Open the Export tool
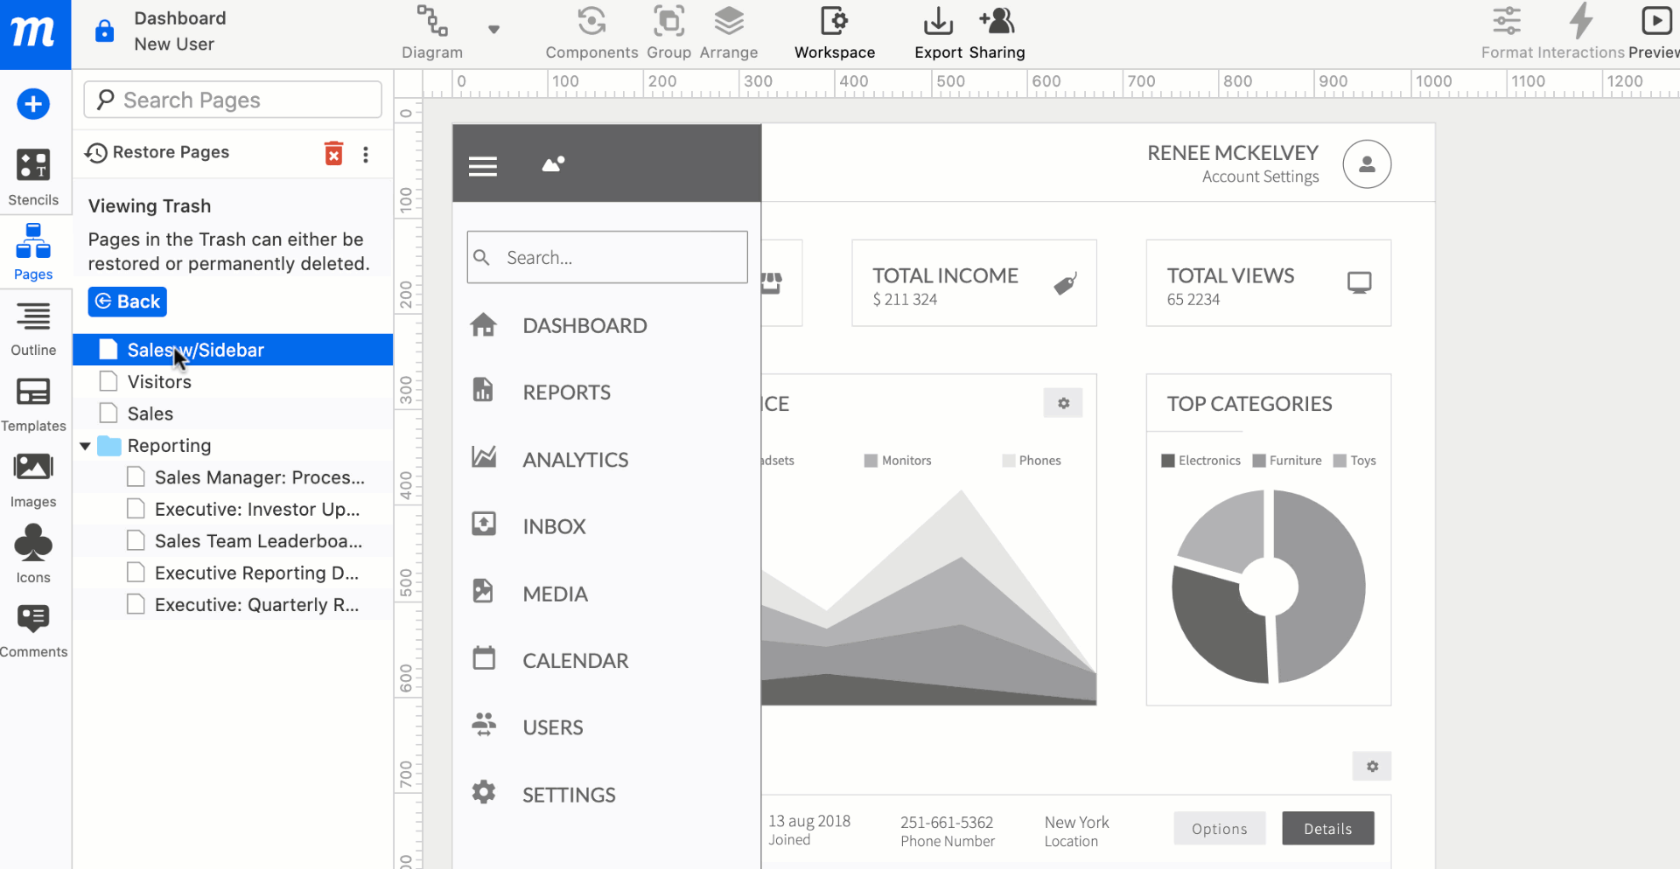 [938, 33]
